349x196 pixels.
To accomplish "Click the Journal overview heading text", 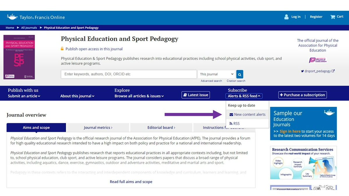I will 26,115.
